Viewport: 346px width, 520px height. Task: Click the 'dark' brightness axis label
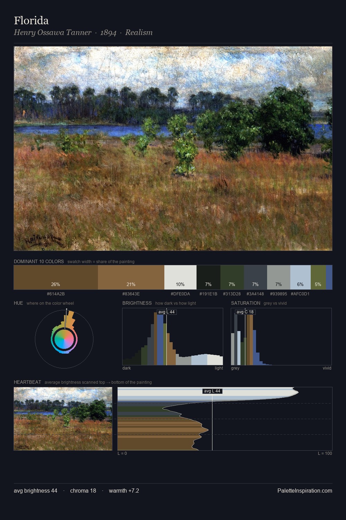pos(127,368)
